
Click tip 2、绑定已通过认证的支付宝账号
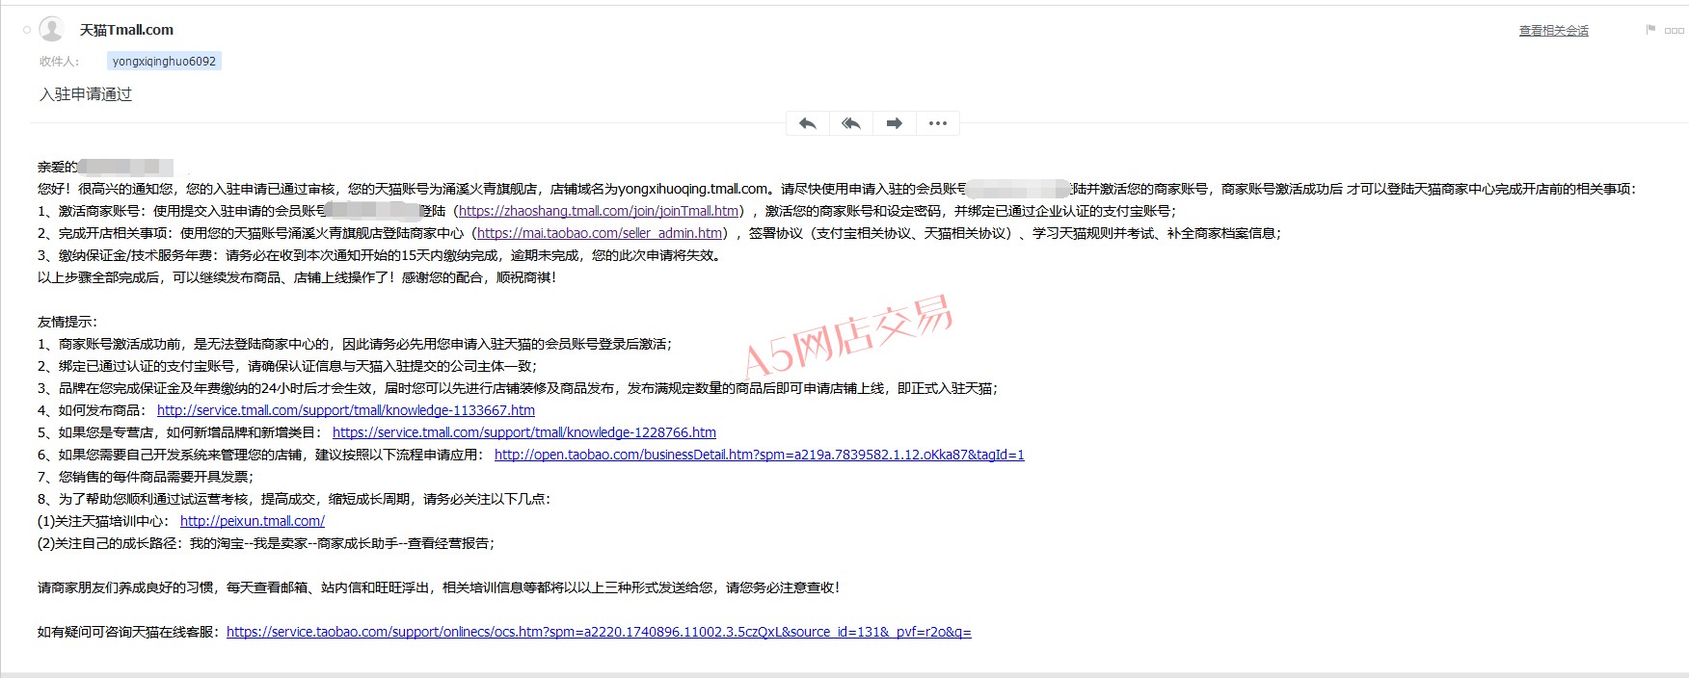click(x=287, y=366)
